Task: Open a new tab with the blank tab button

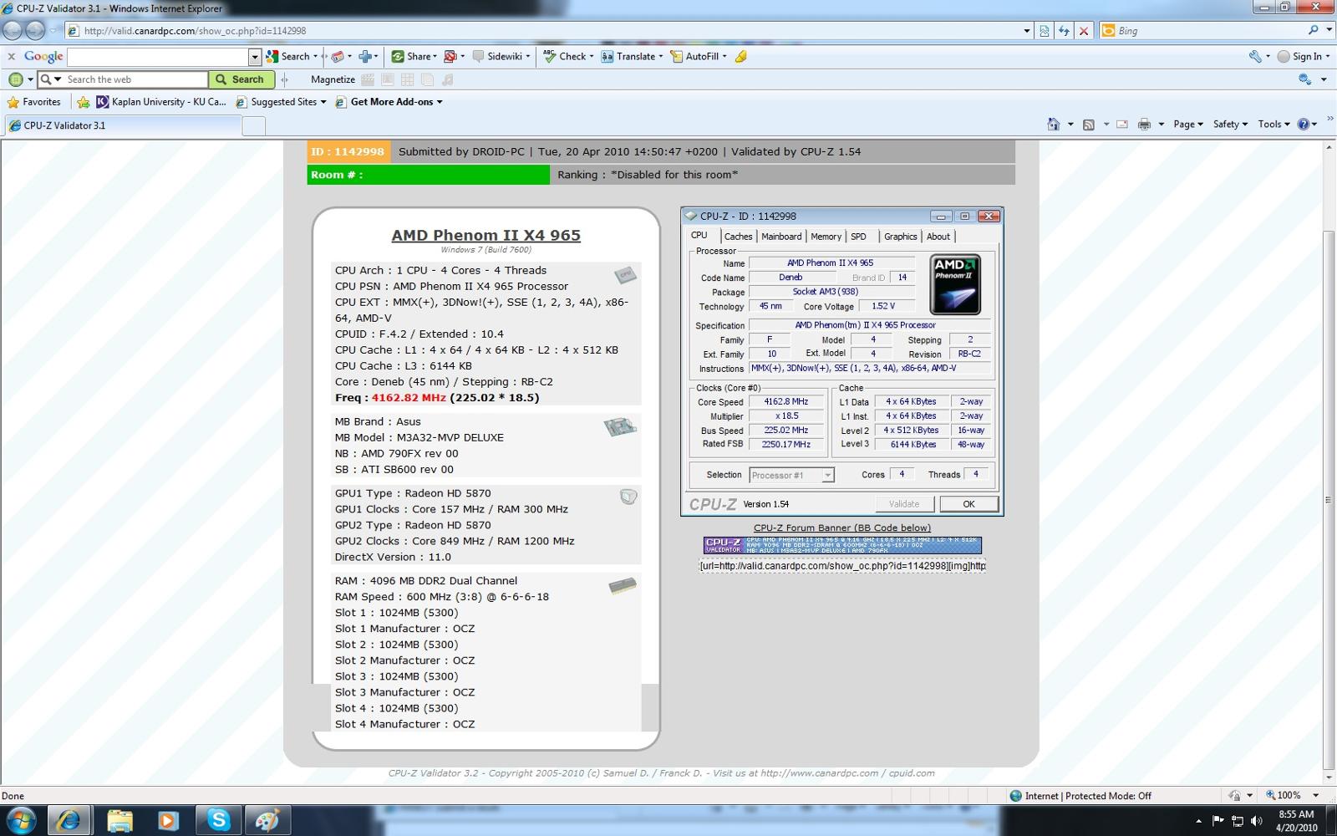Action: [x=254, y=126]
